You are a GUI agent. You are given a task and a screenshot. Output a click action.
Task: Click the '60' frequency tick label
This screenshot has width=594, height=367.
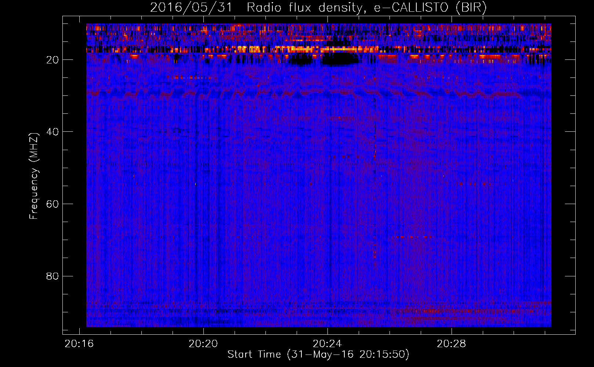click(52, 204)
